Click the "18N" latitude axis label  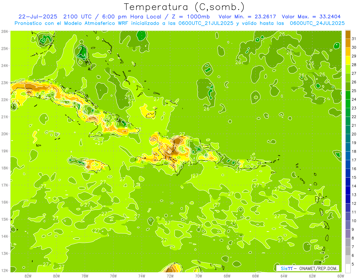(x=5, y=168)
